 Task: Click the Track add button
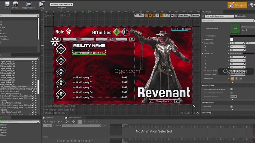pyautogui.click(x=47, y=126)
